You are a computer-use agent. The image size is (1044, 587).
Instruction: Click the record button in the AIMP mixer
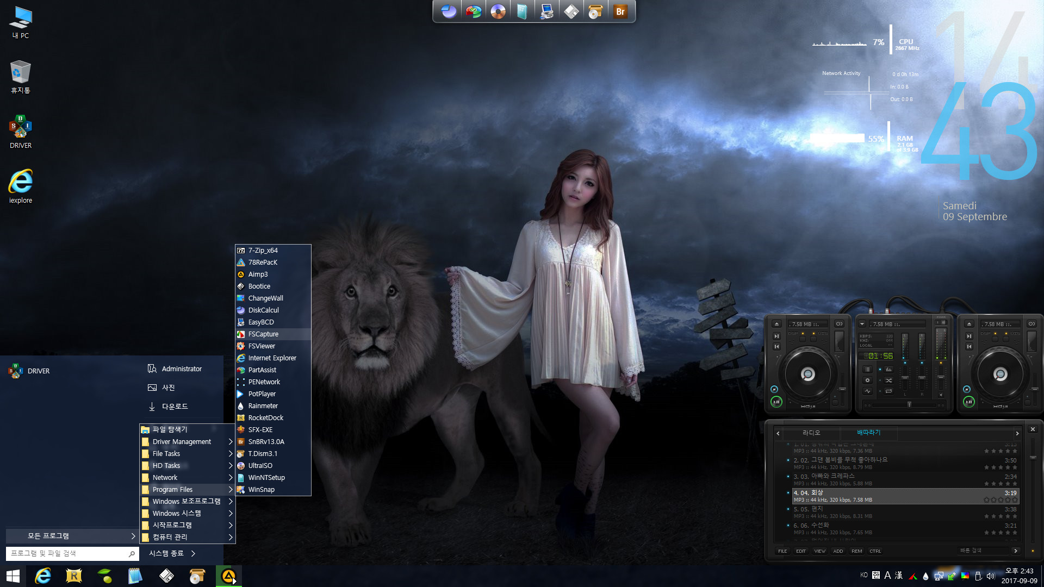(x=868, y=380)
